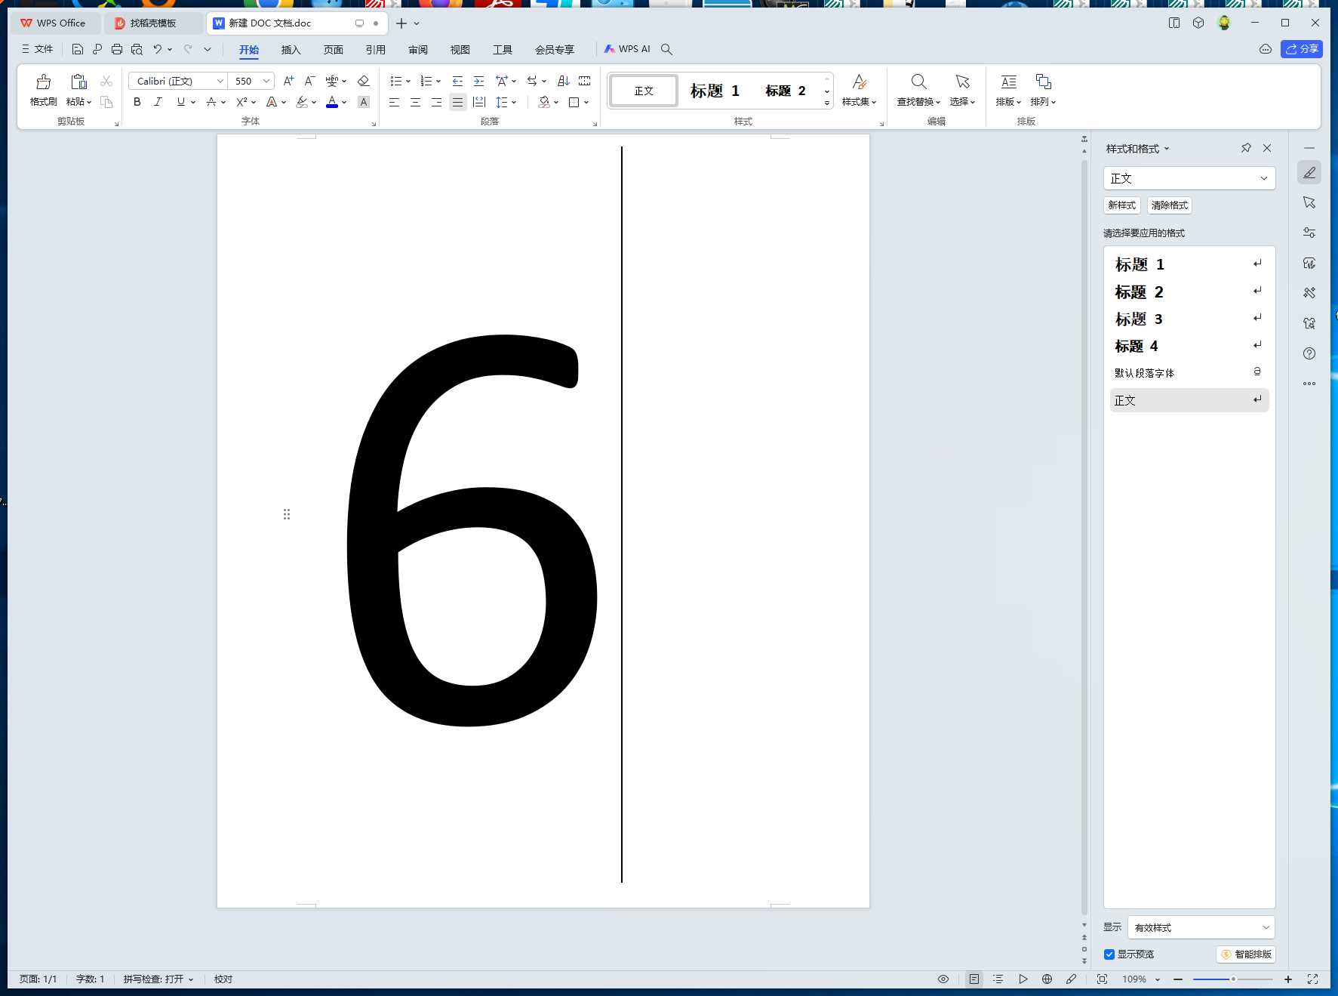Click the Paste clipboard icon
Image resolution: width=1338 pixels, height=996 pixels.
pos(78,82)
